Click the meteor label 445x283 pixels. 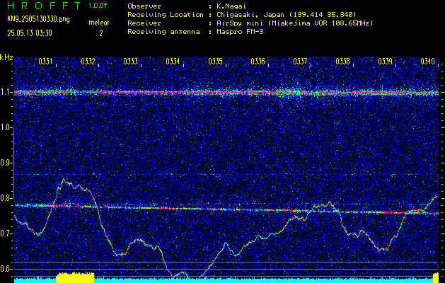coord(100,23)
